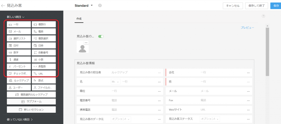Select the URL field type
The height and width of the screenshot is (124, 281).
point(44,74)
